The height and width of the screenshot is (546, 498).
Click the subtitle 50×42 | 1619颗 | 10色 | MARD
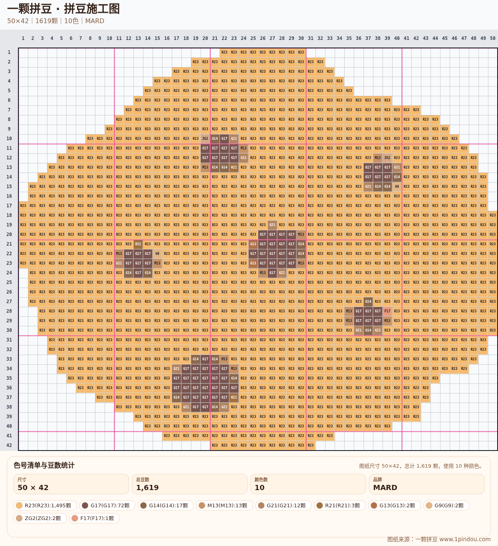point(56,21)
